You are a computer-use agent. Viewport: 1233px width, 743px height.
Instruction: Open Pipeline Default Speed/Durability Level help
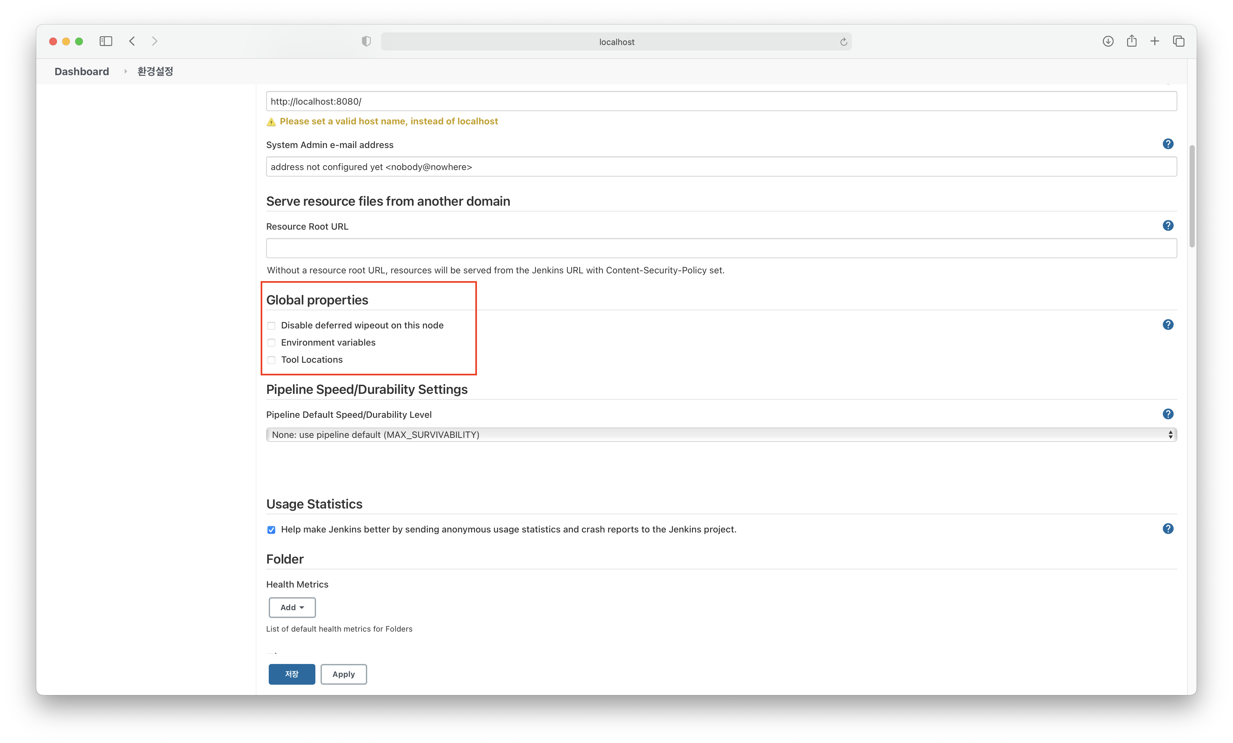pyautogui.click(x=1168, y=414)
